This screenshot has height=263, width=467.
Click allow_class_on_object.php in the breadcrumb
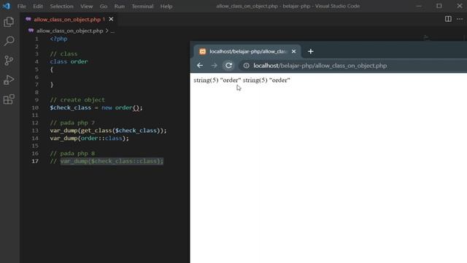(70, 31)
